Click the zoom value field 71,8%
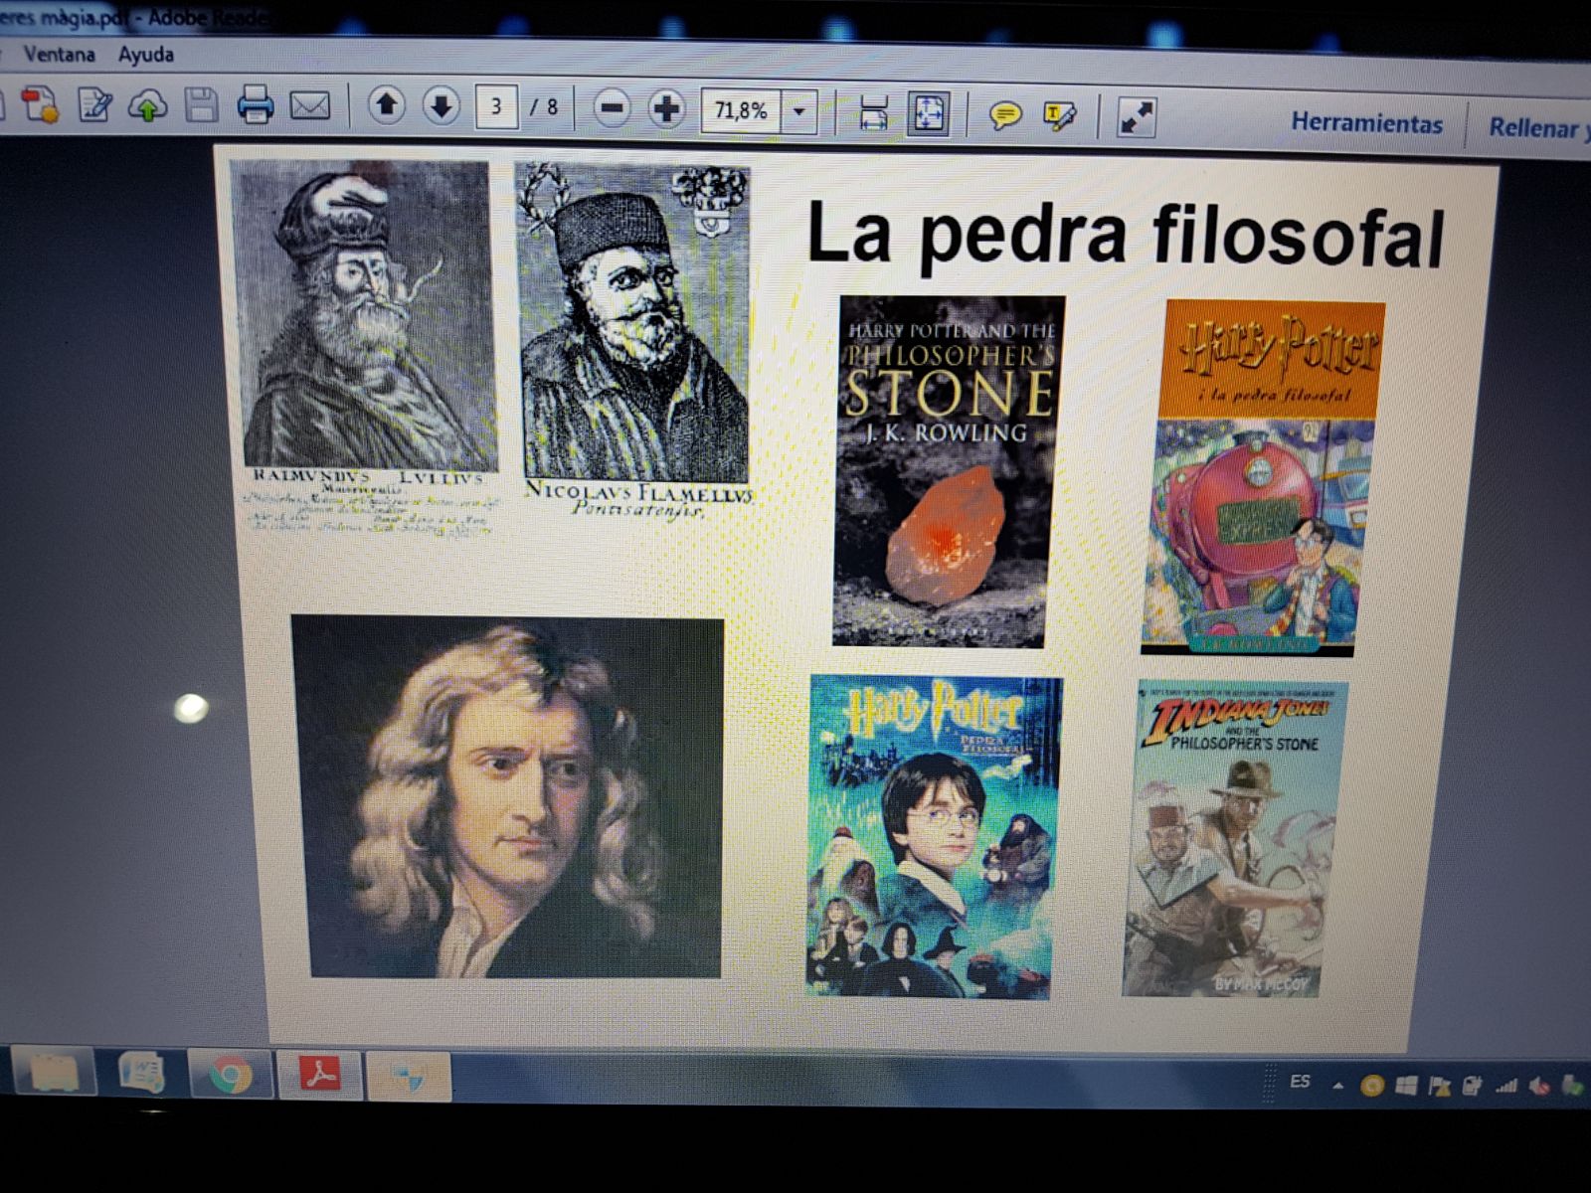 point(741,111)
